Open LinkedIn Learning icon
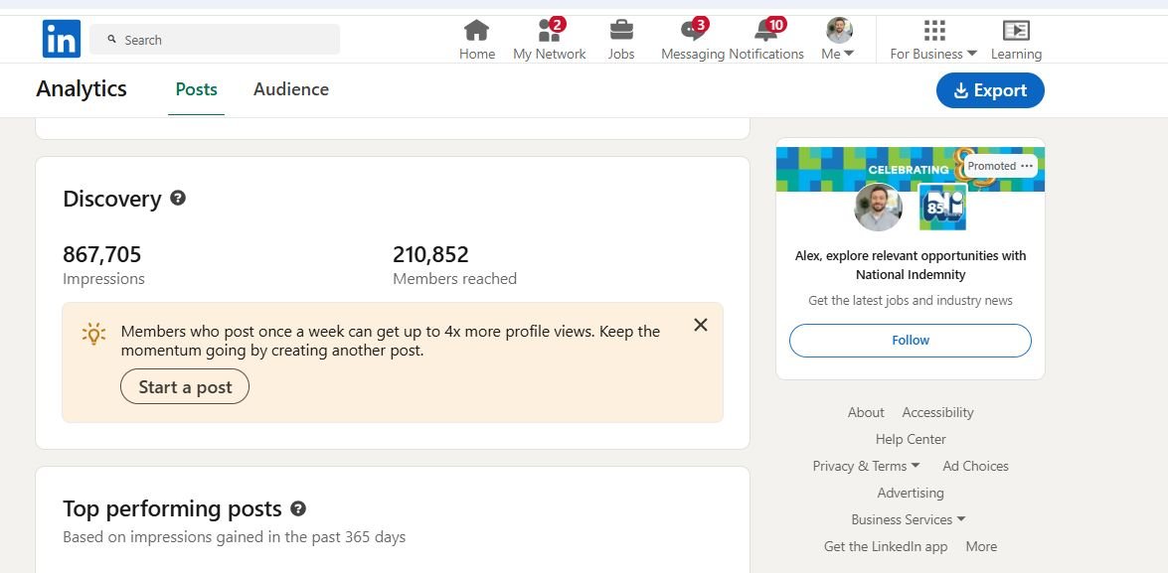1168x573 pixels. pyautogui.click(x=1016, y=31)
